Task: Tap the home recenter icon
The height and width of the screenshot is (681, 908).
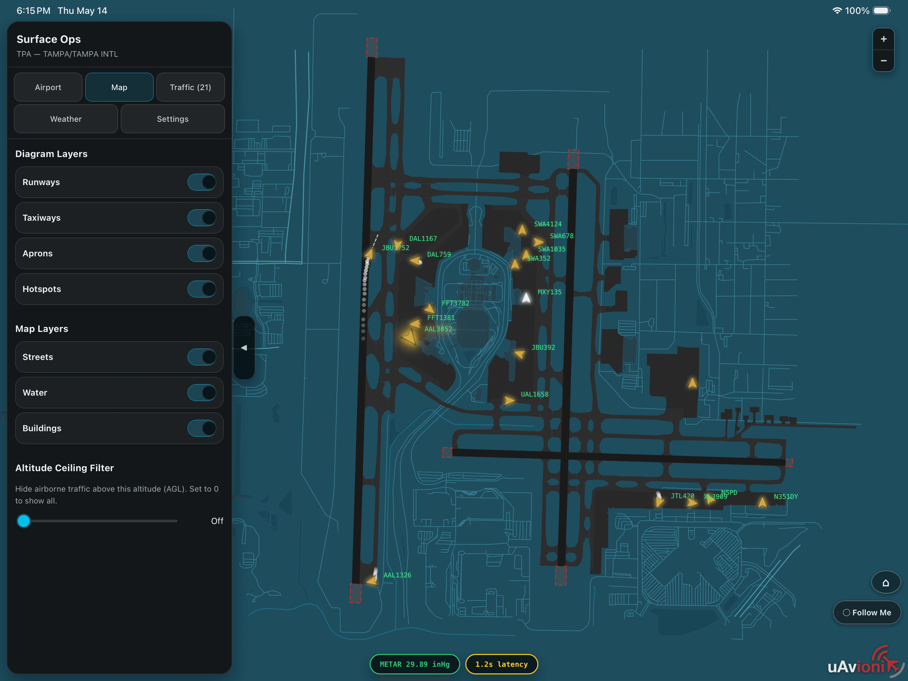Action: 886,582
